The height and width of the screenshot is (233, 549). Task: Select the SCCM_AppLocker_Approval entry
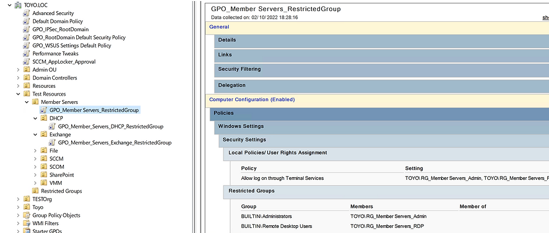pos(64,61)
